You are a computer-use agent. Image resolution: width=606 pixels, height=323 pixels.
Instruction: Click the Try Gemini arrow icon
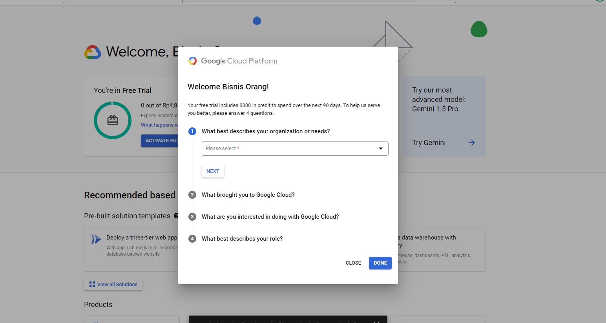point(472,143)
